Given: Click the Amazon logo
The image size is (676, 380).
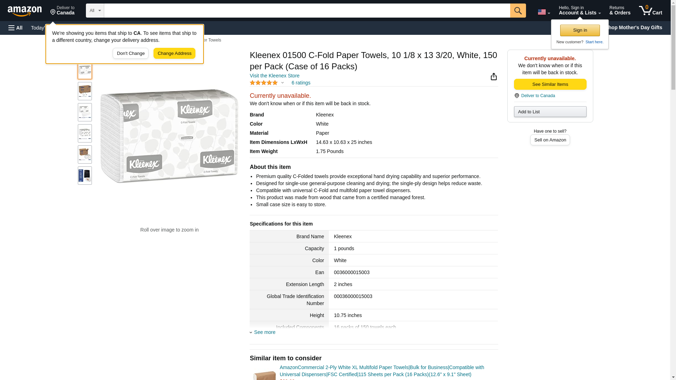Looking at the screenshot, I should tap(25, 11).
